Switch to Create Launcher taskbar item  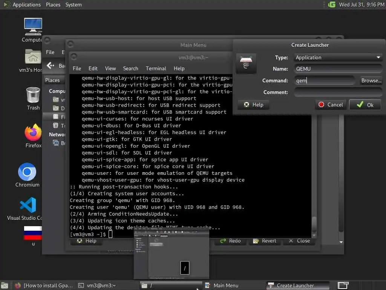(x=298, y=285)
